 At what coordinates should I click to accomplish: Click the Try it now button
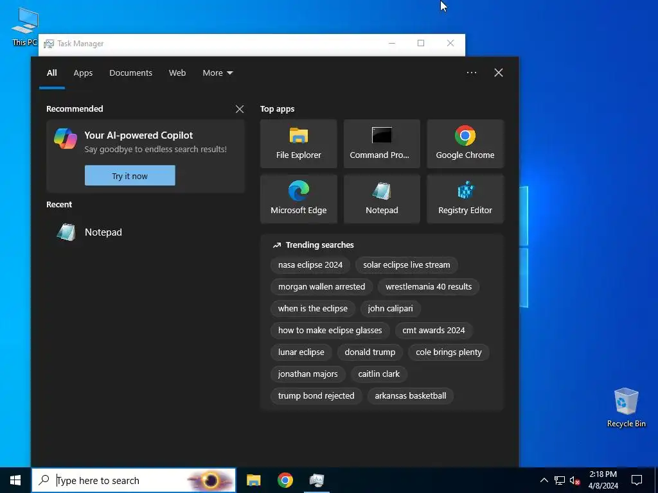click(x=130, y=176)
